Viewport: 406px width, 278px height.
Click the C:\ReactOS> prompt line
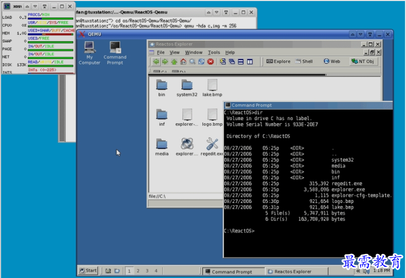tap(239, 231)
